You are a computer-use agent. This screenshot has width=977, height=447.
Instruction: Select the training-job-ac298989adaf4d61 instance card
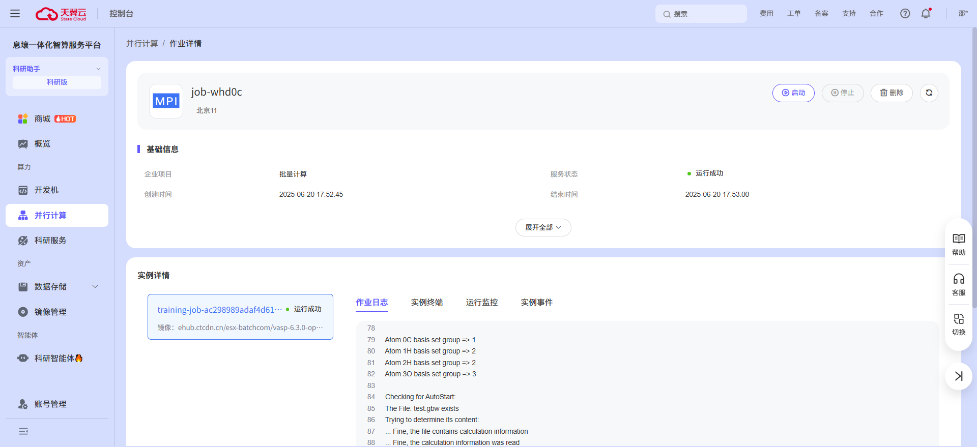240,317
